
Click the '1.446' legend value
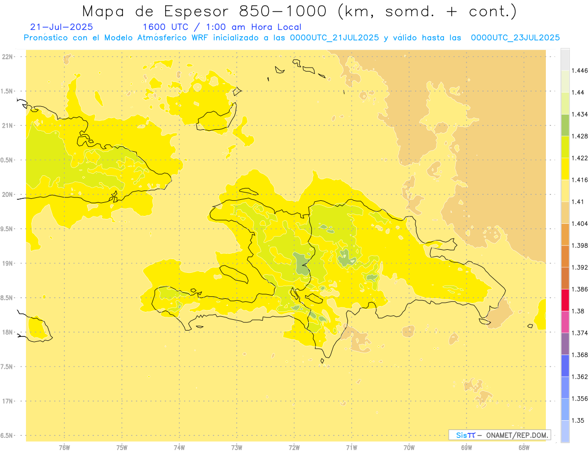coord(580,71)
